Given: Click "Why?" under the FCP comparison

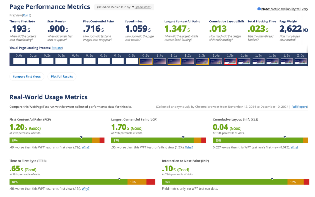Looking at the screenshot, I should coord(85,147).
